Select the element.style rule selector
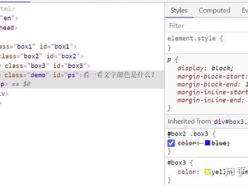The image size is (248, 186). pyautogui.click(x=191, y=38)
